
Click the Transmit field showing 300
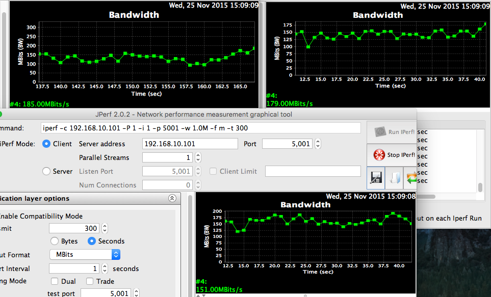tap(74, 228)
